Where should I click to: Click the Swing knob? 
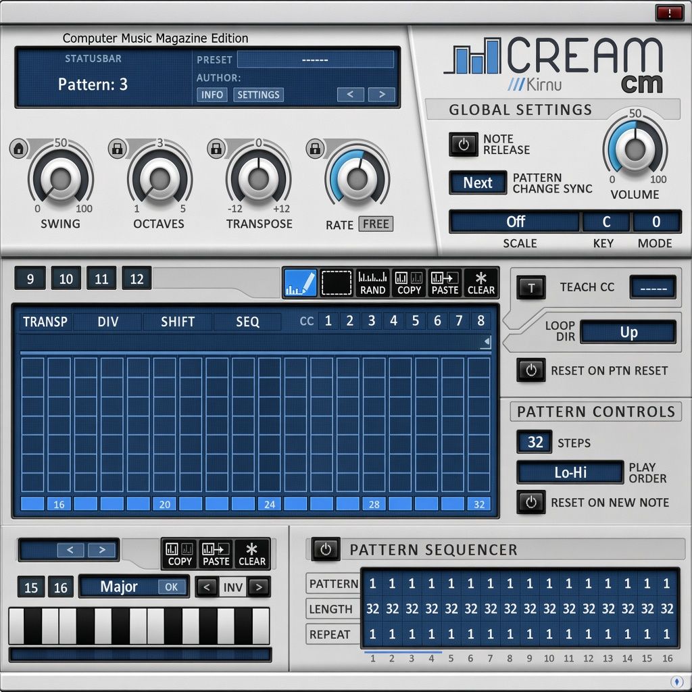(x=61, y=178)
